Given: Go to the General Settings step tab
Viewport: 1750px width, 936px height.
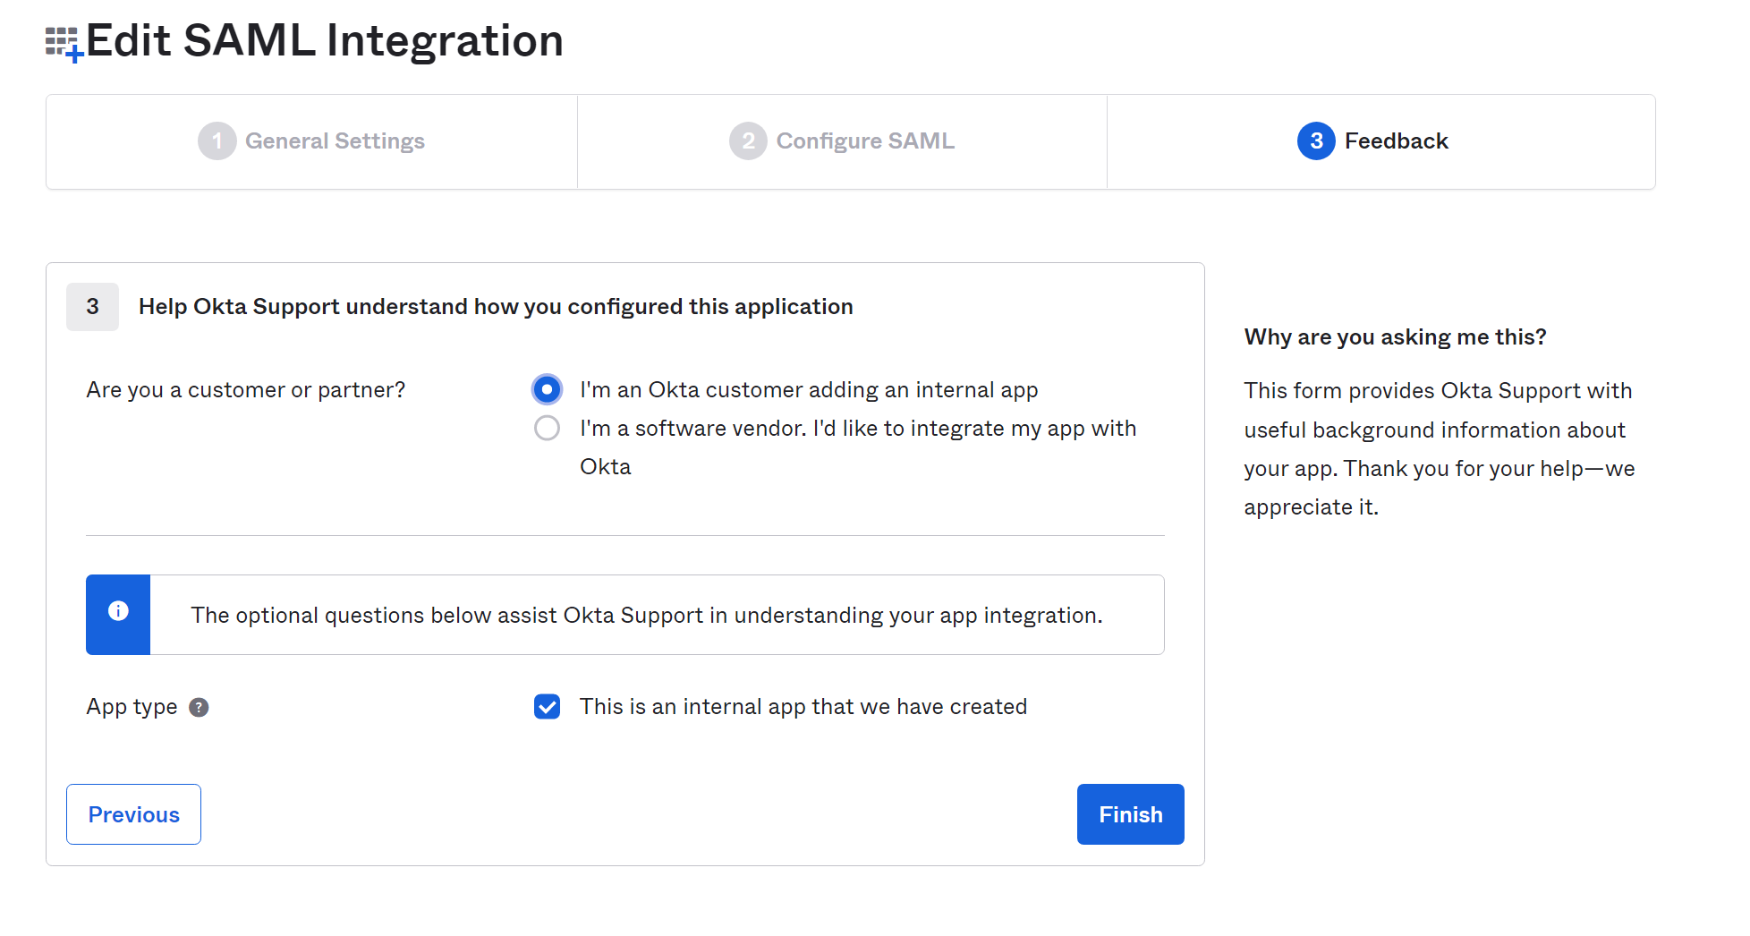Looking at the screenshot, I should pos(311,141).
